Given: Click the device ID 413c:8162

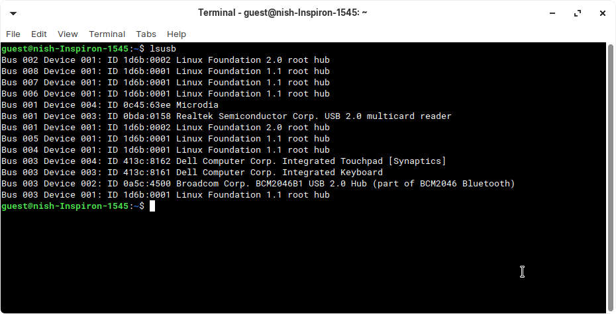Looking at the screenshot, I should 147,161.
